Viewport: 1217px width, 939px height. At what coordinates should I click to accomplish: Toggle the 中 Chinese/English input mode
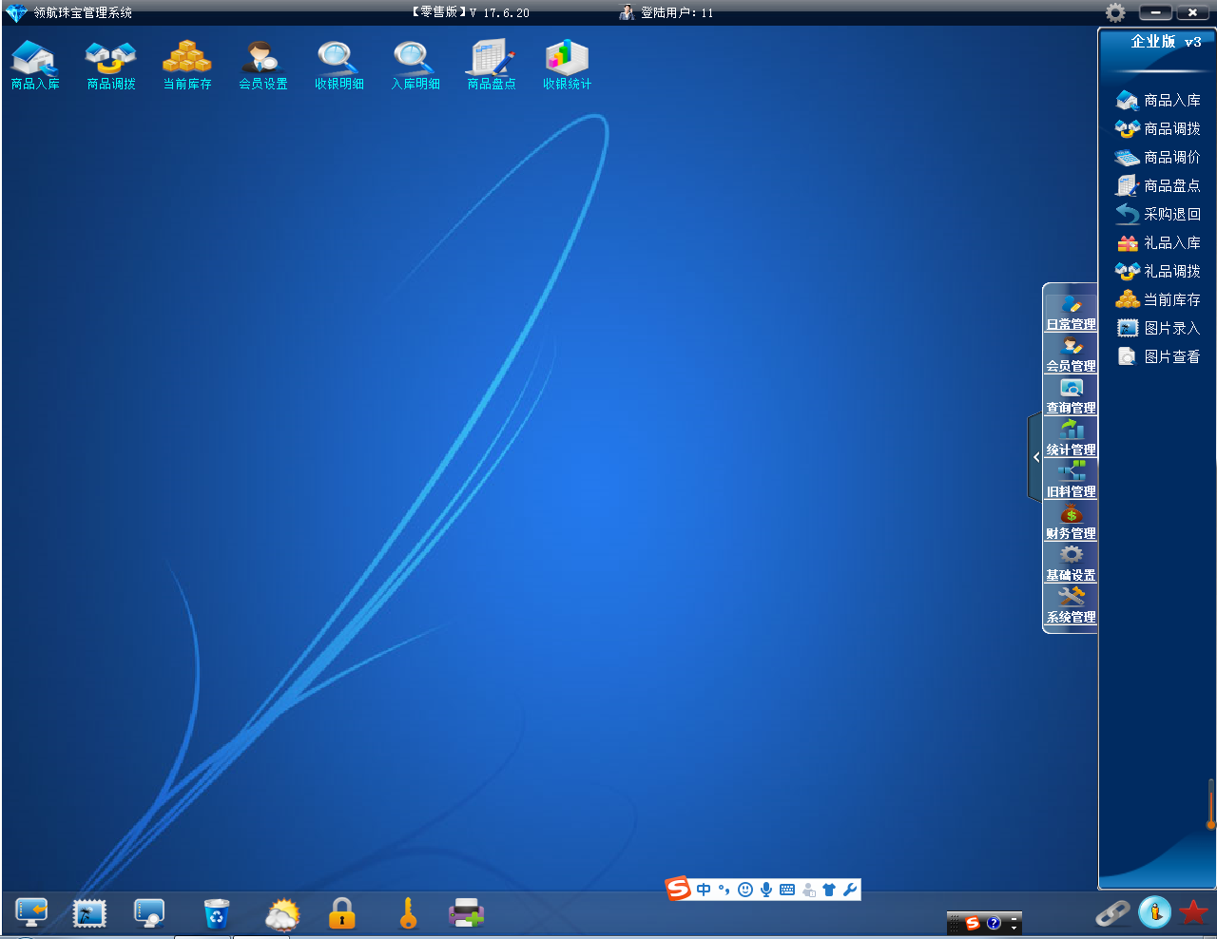tap(704, 890)
